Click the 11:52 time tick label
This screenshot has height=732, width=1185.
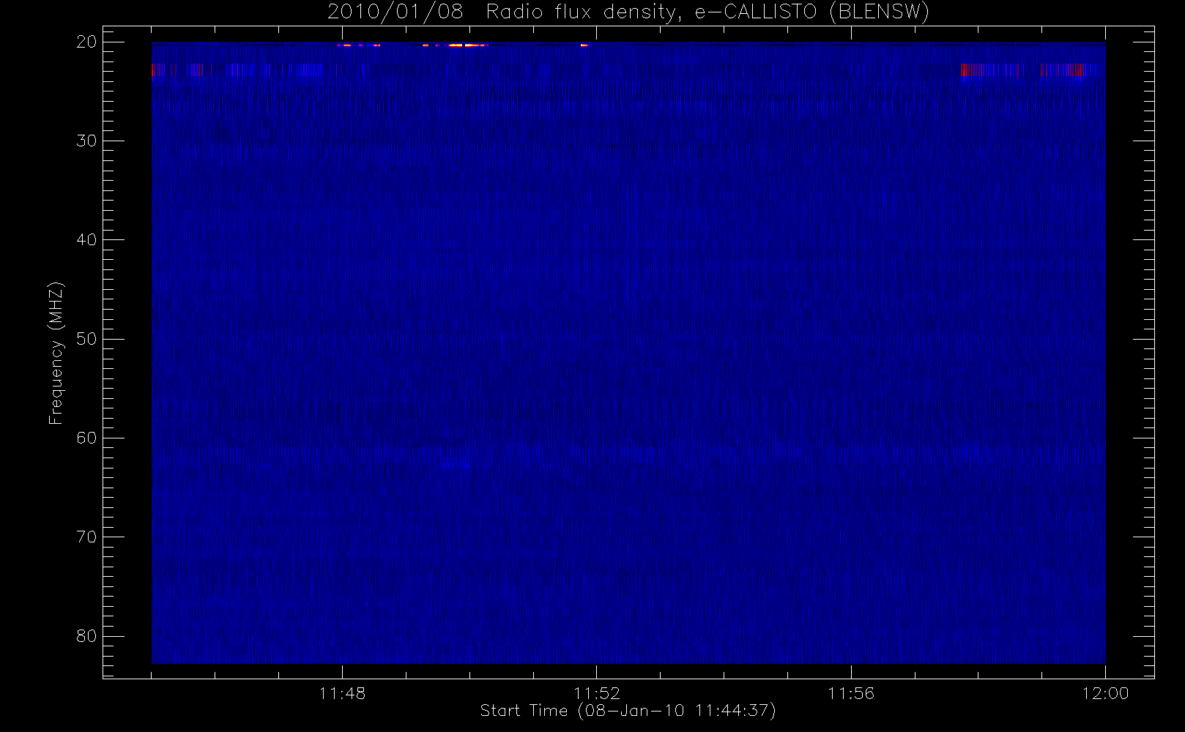[x=596, y=693]
